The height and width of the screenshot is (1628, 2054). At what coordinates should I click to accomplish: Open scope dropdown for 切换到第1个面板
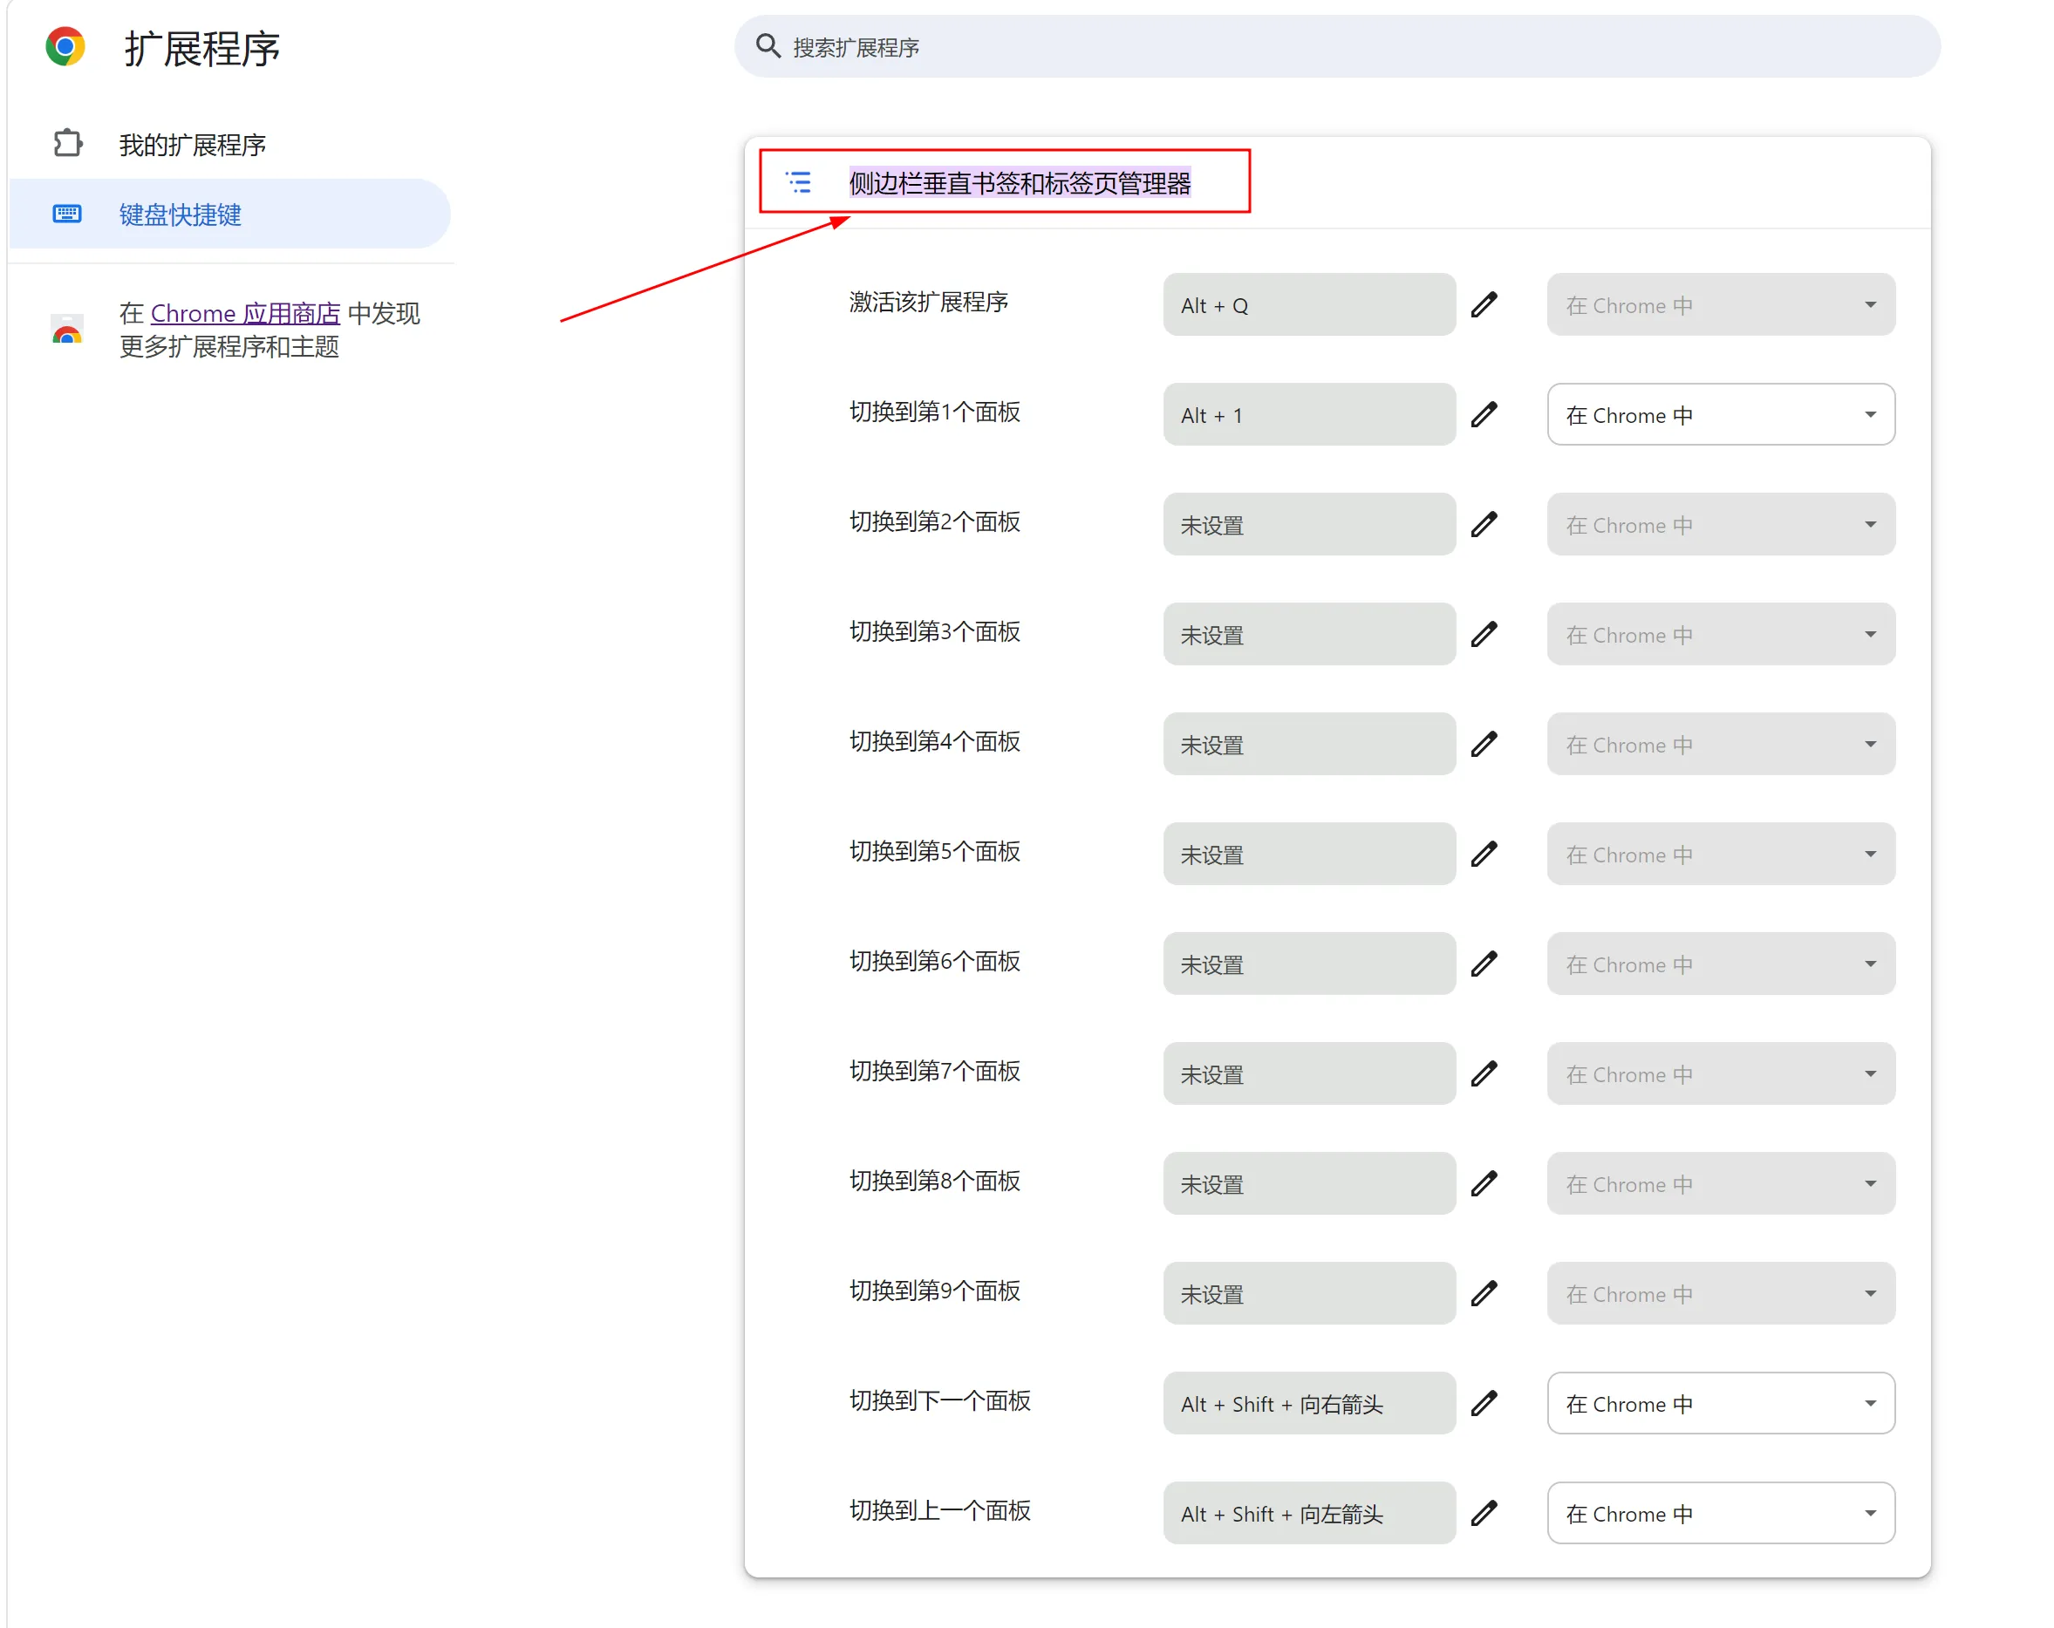pos(1720,414)
